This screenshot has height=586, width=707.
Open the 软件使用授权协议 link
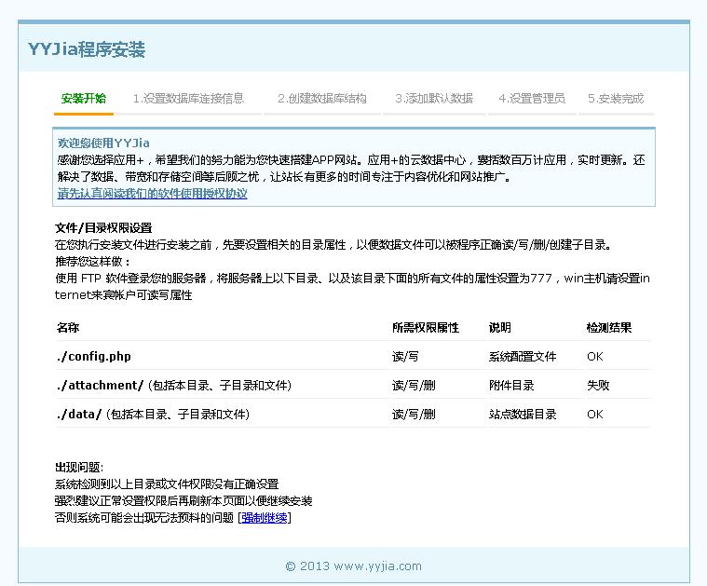click(x=153, y=194)
